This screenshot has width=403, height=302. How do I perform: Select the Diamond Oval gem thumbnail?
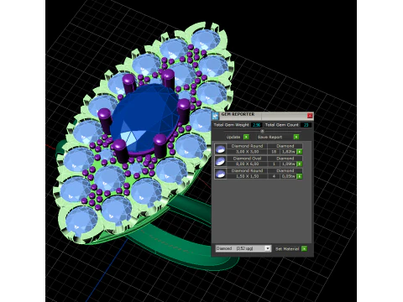click(221, 161)
